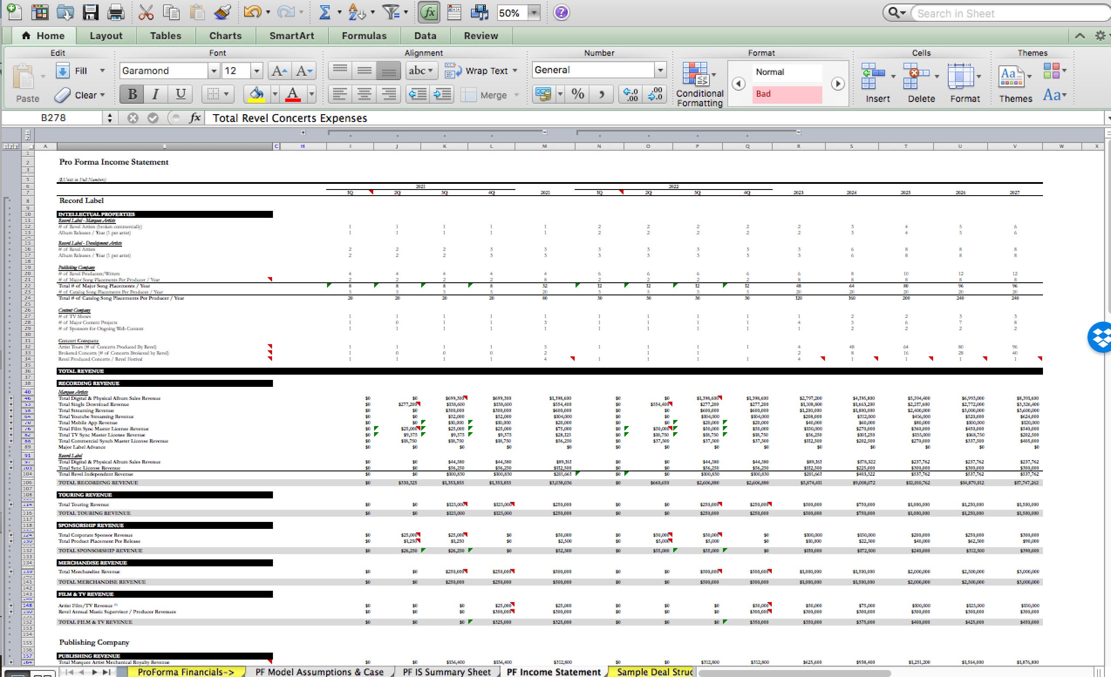The width and height of the screenshot is (1111, 677).
Task: Open the font size dropdown
Action: point(256,71)
